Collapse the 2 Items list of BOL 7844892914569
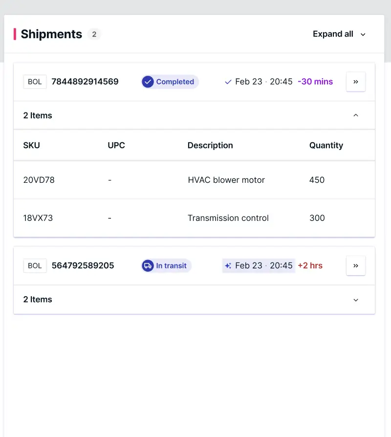The height and width of the screenshot is (437, 391). (x=356, y=115)
